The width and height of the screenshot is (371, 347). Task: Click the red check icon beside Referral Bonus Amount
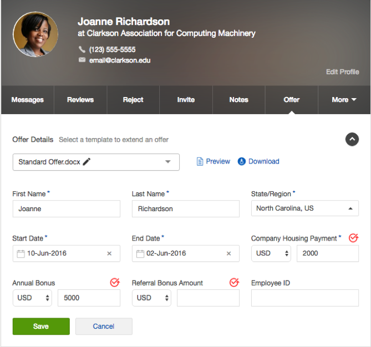point(234,283)
